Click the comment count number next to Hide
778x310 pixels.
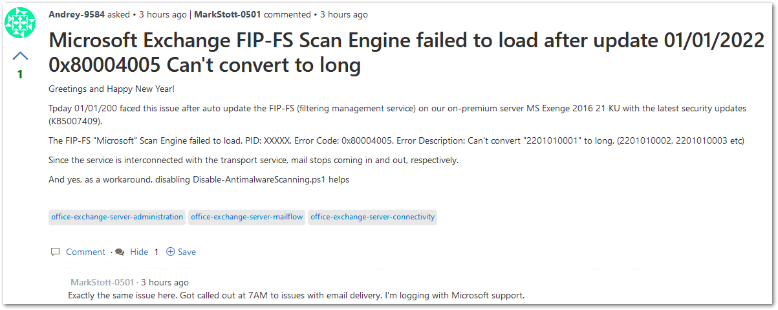156,252
